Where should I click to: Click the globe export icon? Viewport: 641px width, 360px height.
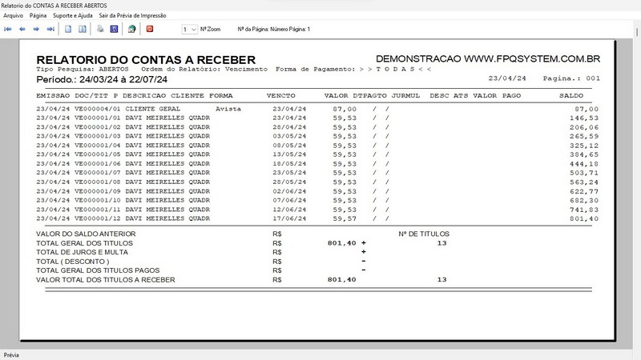pyautogui.click(x=131, y=29)
